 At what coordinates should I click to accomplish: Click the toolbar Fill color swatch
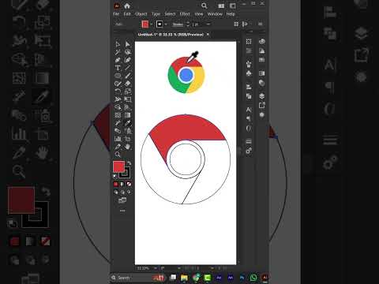coord(118,167)
